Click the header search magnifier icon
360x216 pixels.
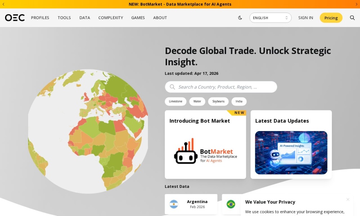352,18
